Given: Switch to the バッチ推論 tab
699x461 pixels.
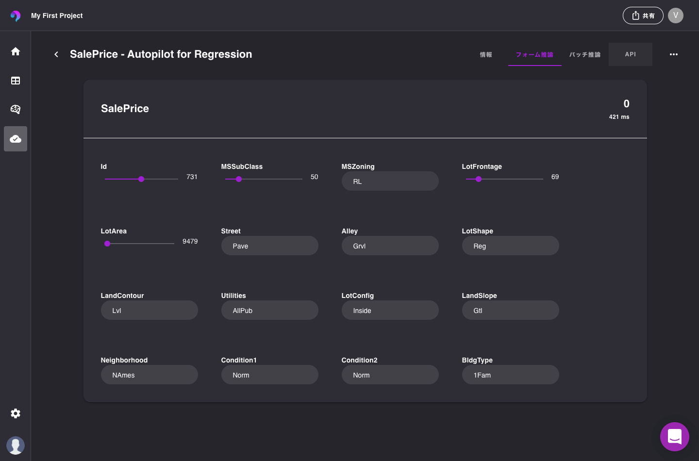Looking at the screenshot, I should [585, 54].
